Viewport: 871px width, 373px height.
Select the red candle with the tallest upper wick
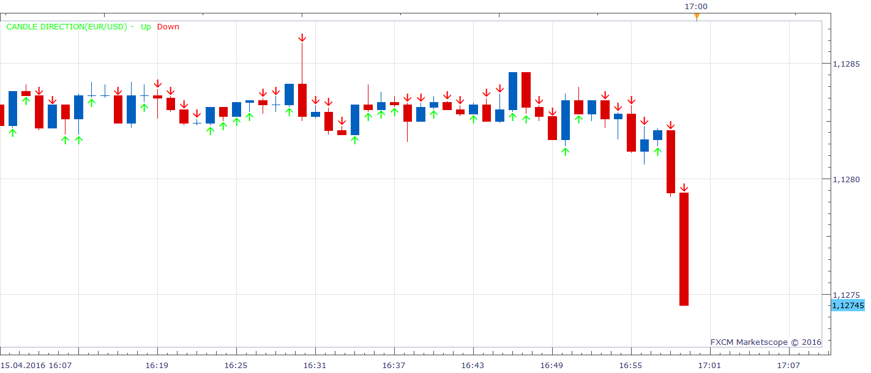[302, 100]
